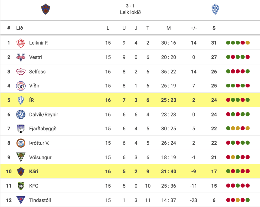The height and width of the screenshot is (207, 260).
Task: Open the KFG team logo
Action: coord(21,186)
